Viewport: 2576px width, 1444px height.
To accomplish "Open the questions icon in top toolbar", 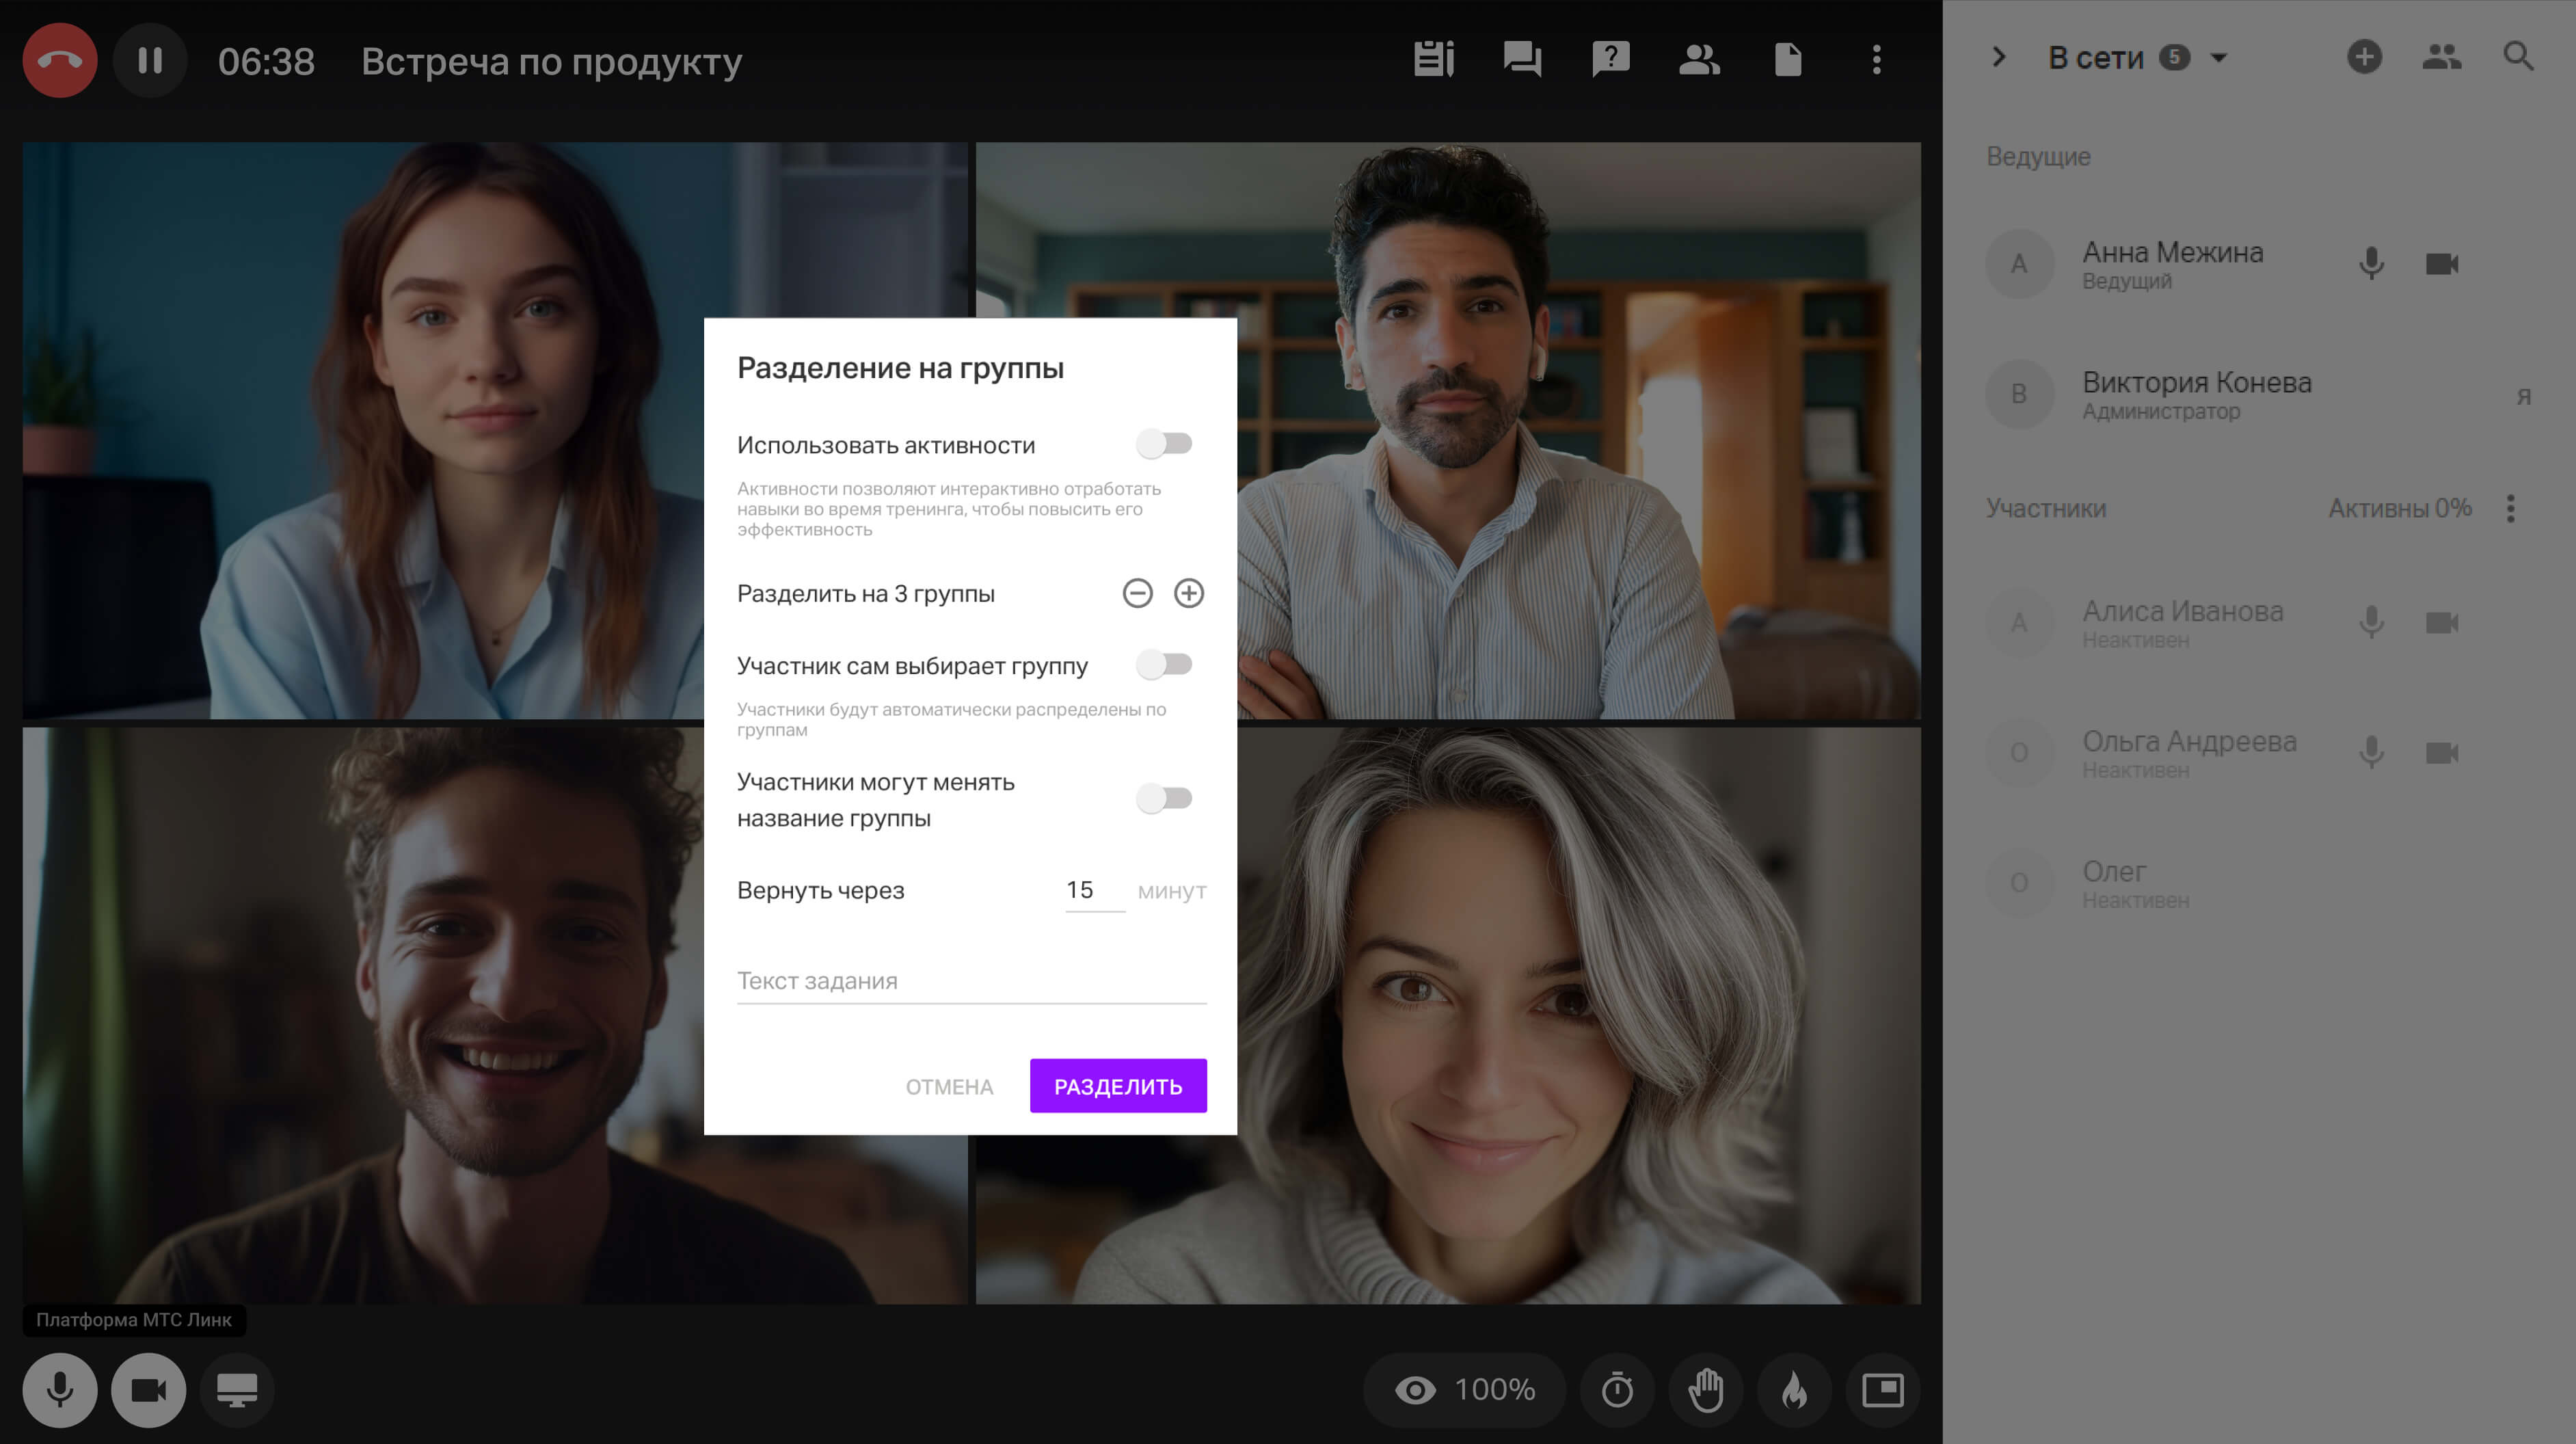I will tap(1610, 59).
